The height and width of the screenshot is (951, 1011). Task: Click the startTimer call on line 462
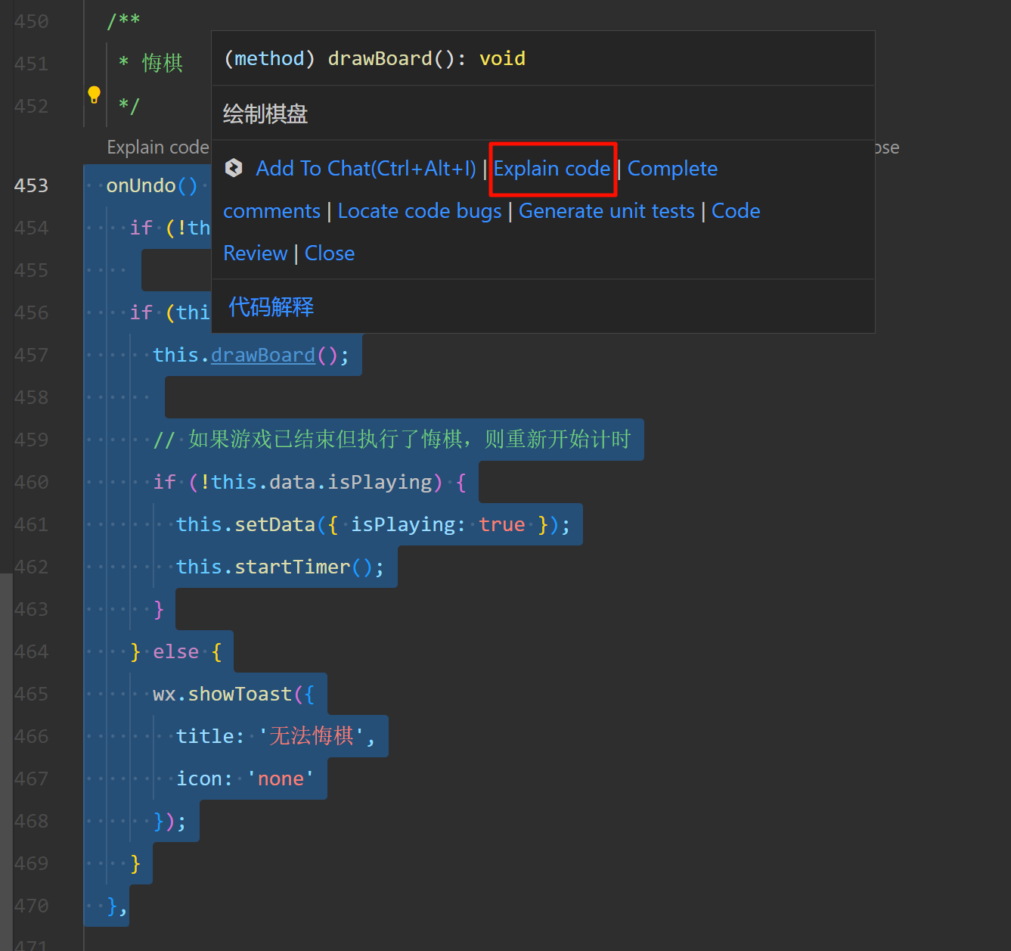pyautogui.click(x=292, y=567)
